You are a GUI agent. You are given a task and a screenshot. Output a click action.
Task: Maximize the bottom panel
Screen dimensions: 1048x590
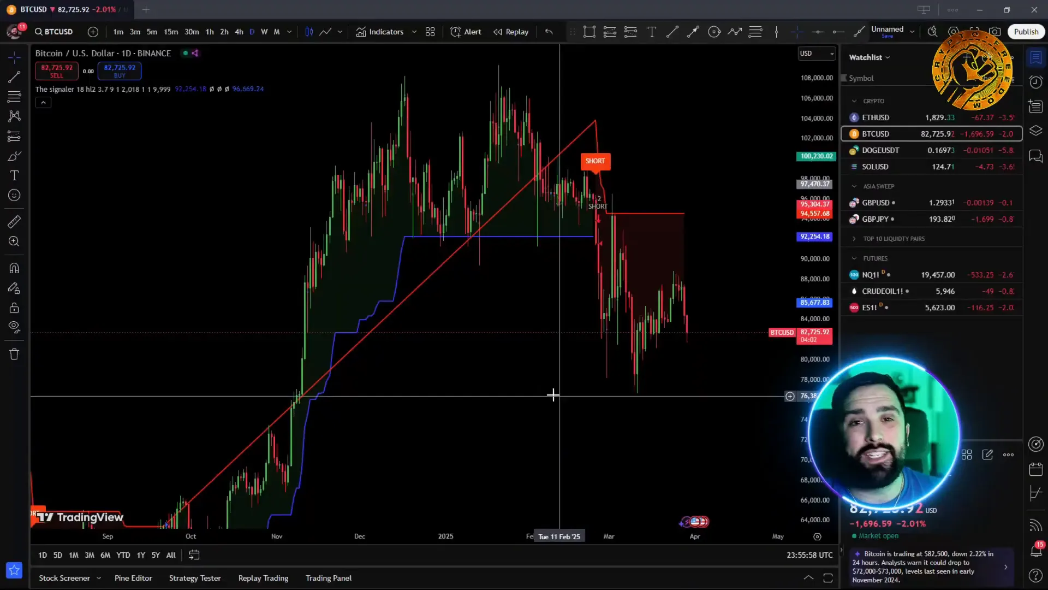pos(828,578)
